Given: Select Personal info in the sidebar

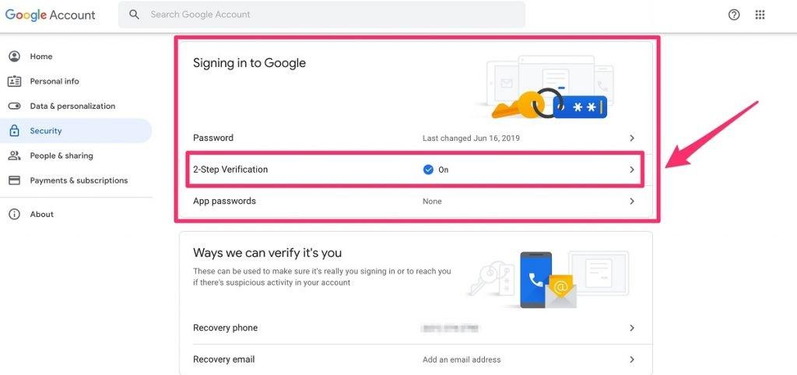Looking at the screenshot, I should (x=54, y=81).
